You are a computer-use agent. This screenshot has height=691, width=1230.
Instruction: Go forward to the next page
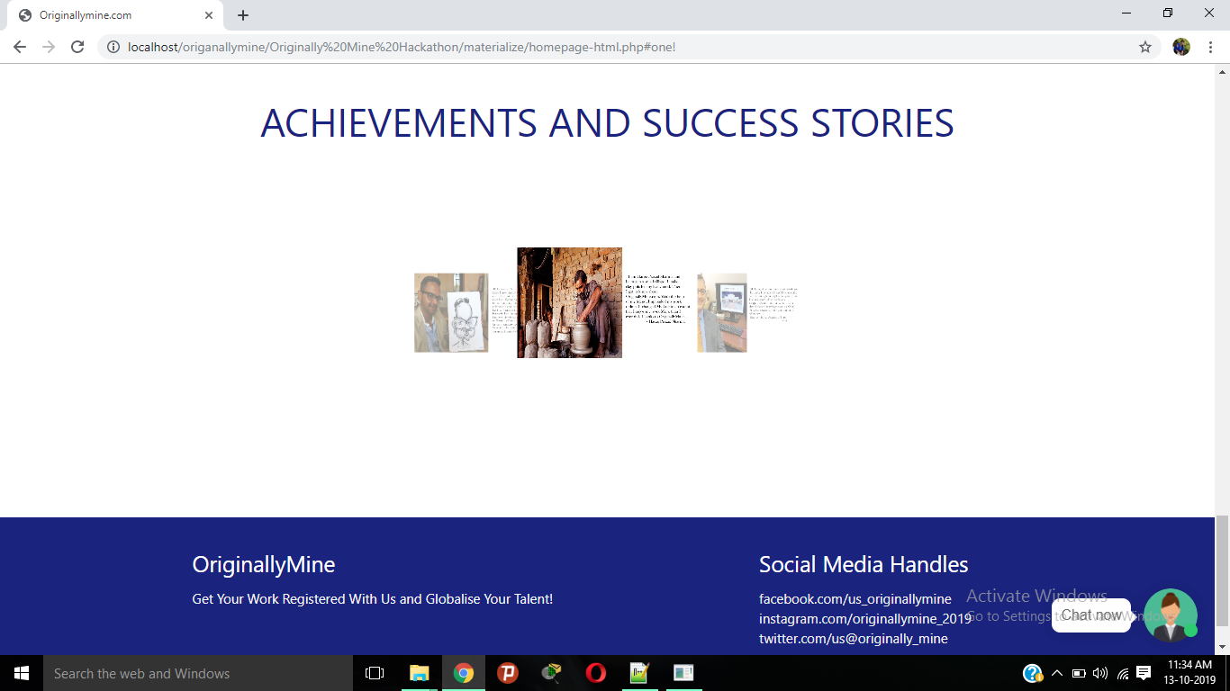tap(49, 47)
